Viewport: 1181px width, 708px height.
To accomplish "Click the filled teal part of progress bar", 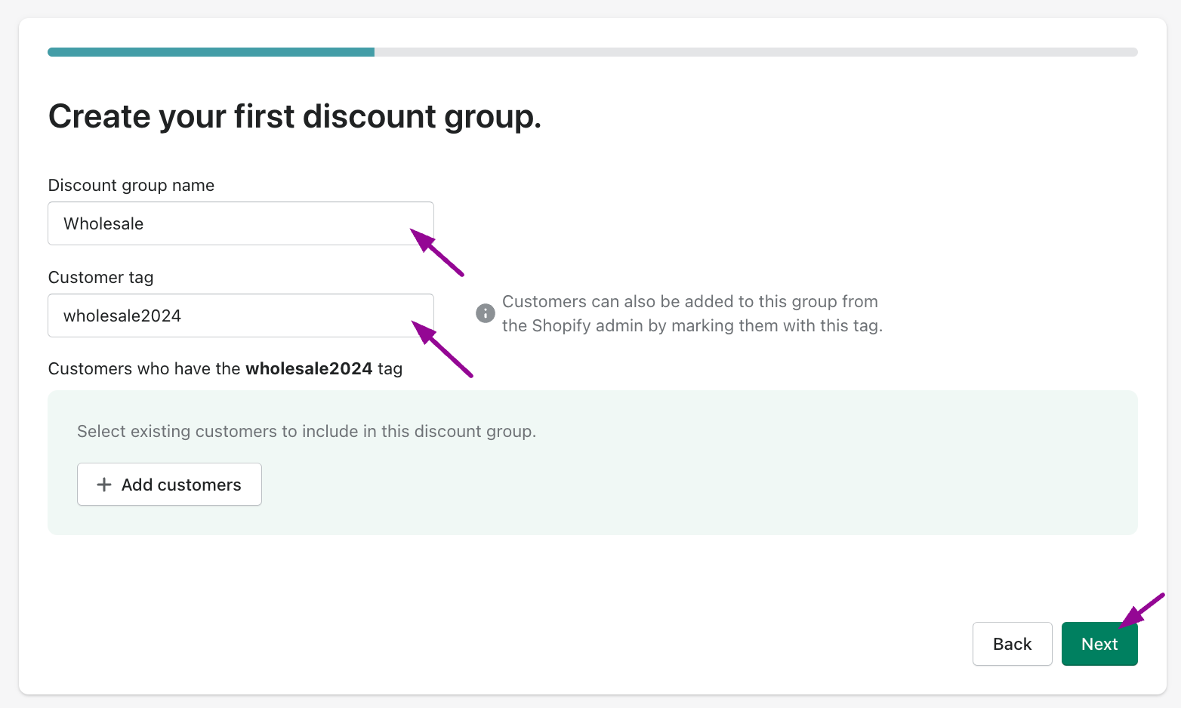I will (x=211, y=52).
